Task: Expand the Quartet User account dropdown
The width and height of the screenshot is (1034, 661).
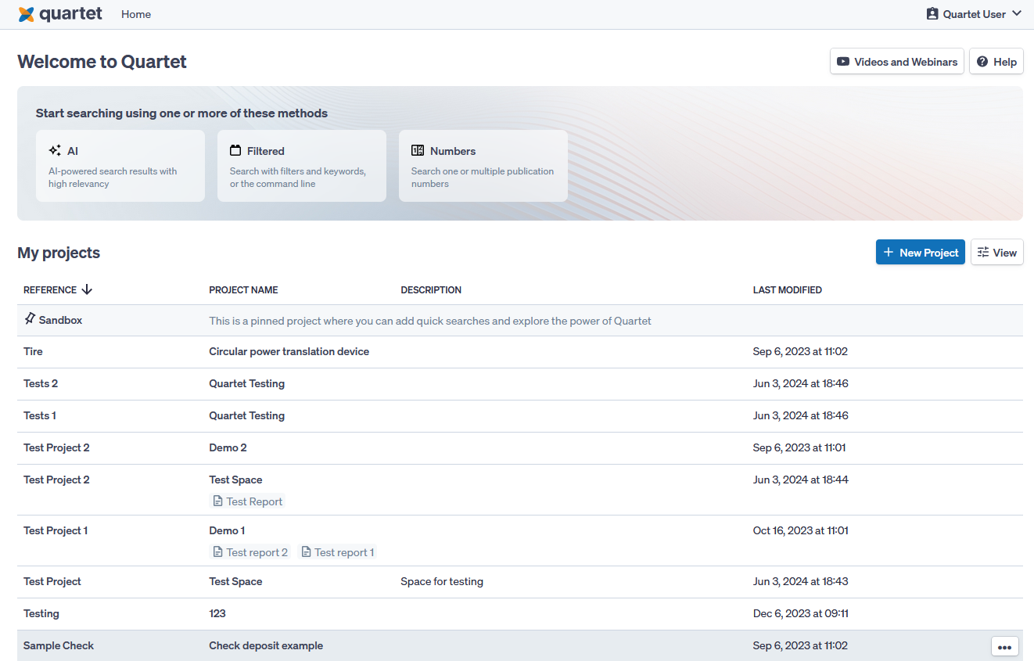Action: (974, 14)
